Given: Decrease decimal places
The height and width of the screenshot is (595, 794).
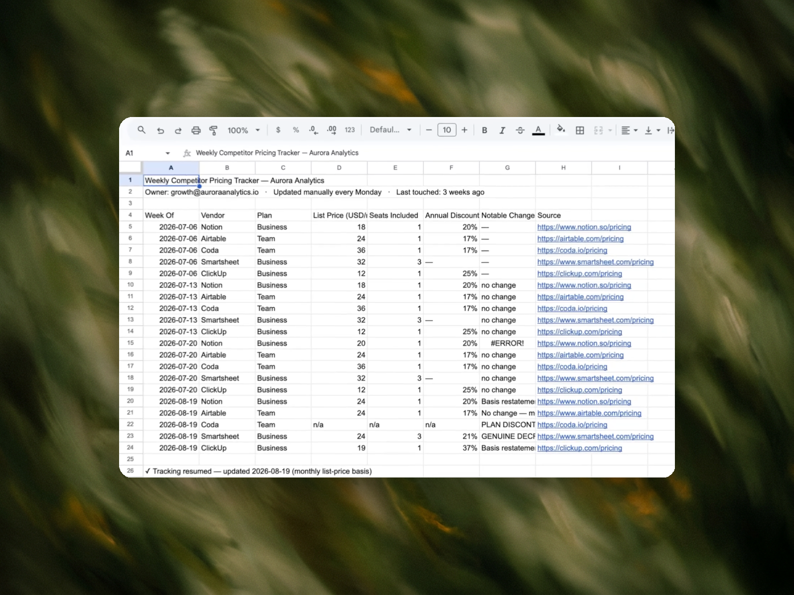Looking at the screenshot, I should click(x=313, y=130).
